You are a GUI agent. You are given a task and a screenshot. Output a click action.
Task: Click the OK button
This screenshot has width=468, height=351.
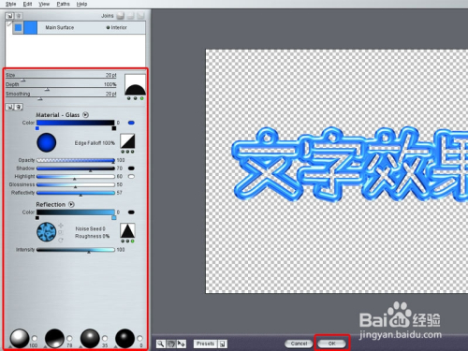pyautogui.click(x=331, y=344)
